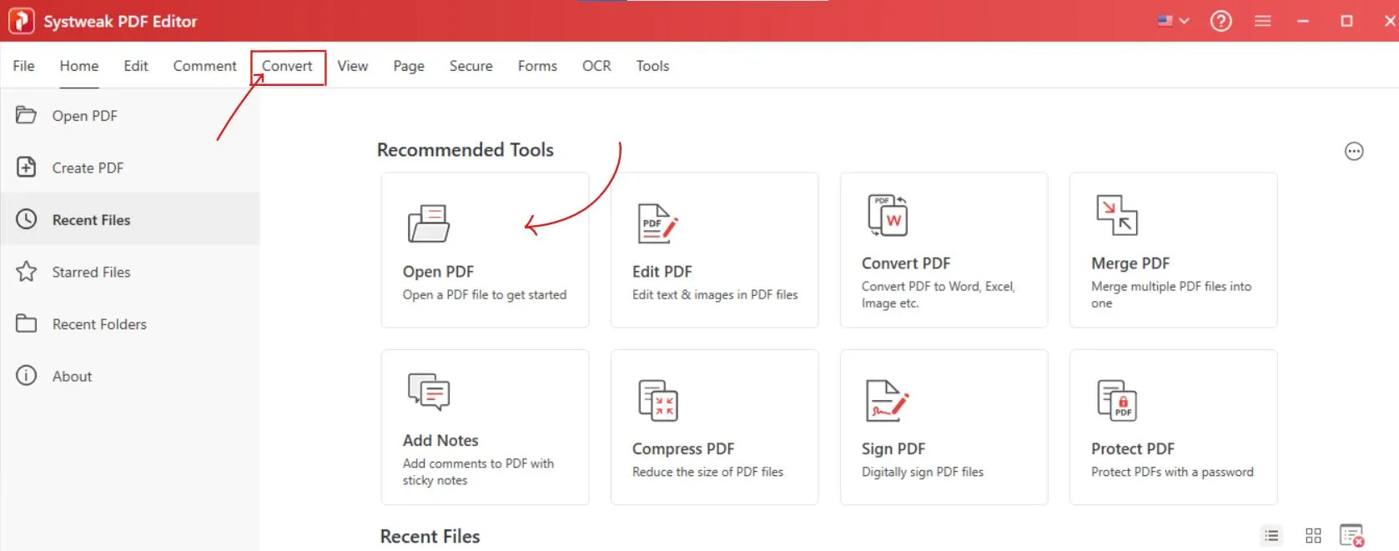
Task: Click the Merge PDF arrows icon
Action: 1116,215
